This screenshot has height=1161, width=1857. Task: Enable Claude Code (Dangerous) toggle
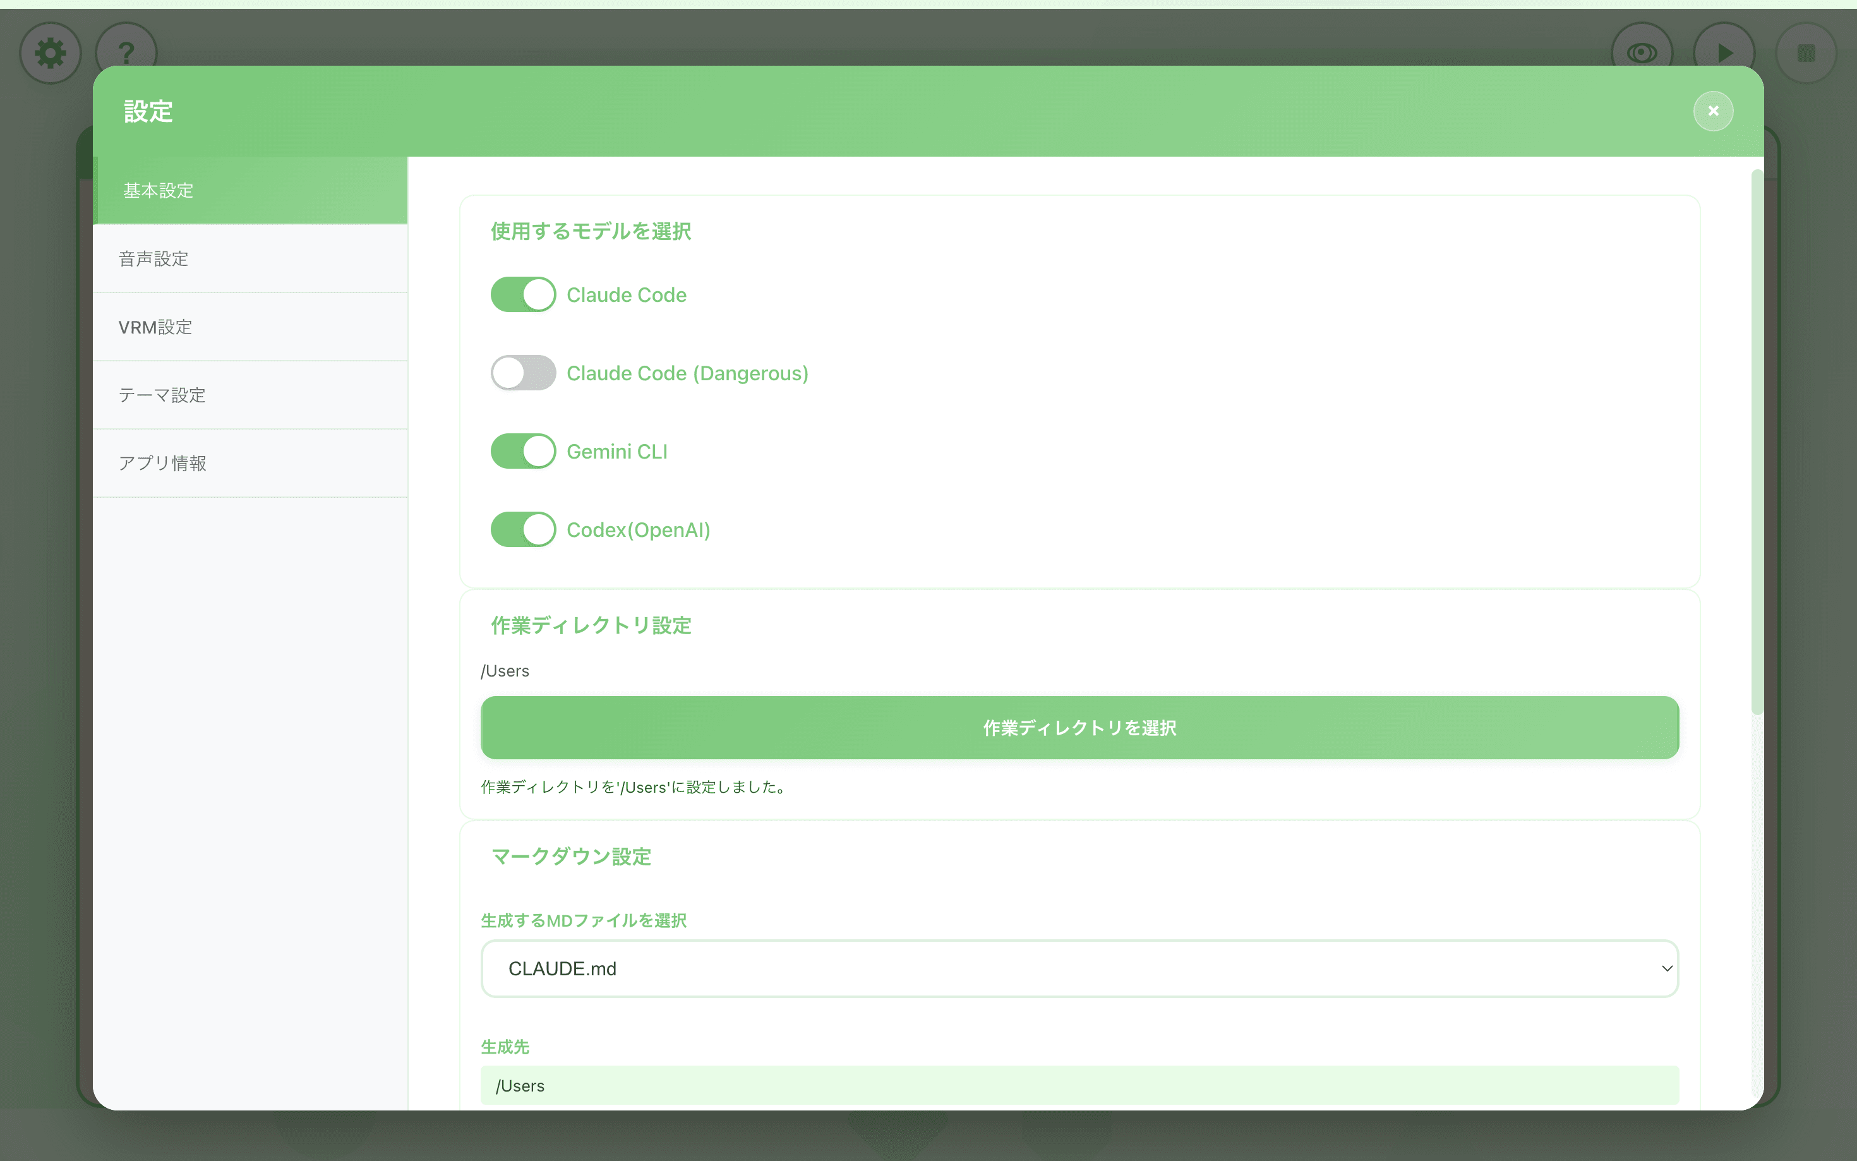click(523, 373)
